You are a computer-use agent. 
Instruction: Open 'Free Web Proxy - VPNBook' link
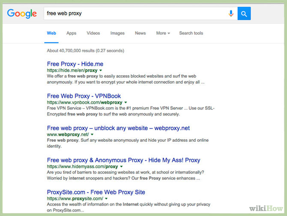pyautogui.click(x=84, y=96)
